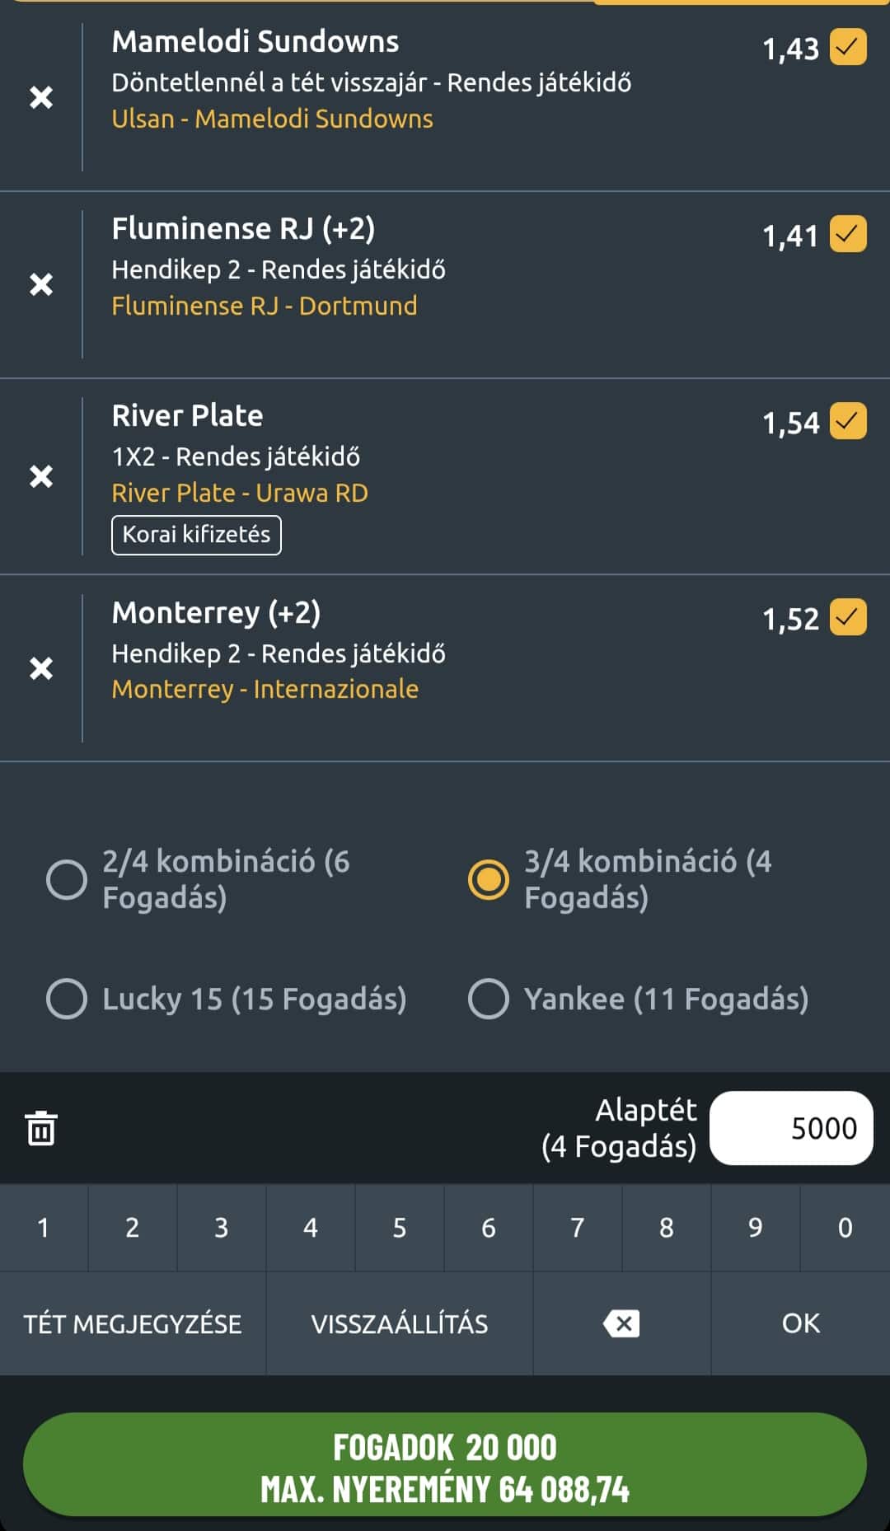
Task: Click VISSZAÁLLÍTÁS to reset the stake
Action: click(x=400, y=1323)
